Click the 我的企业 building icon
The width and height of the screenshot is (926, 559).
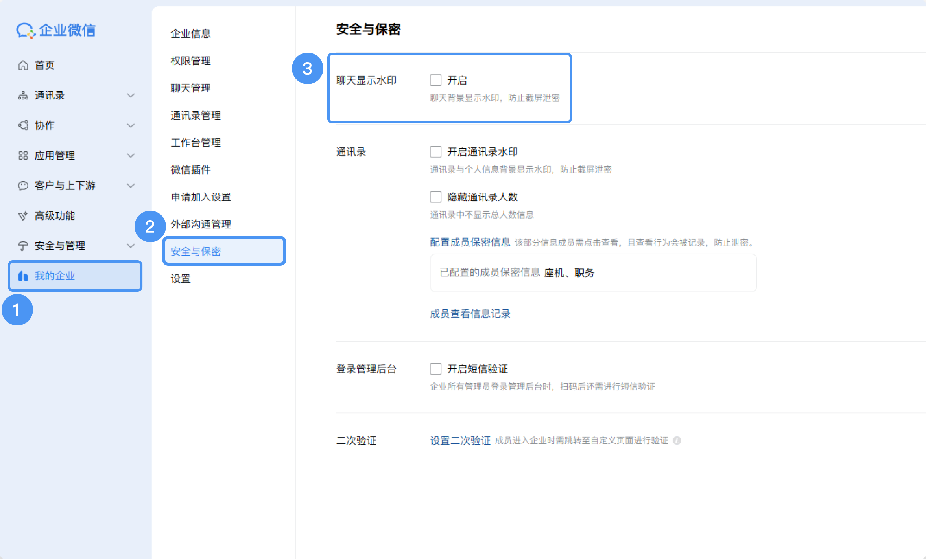click(23, 276)
